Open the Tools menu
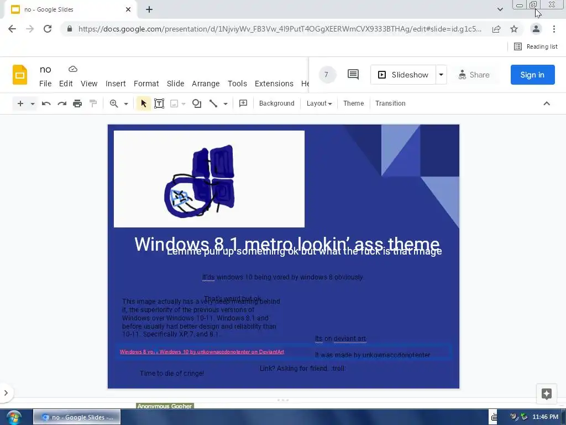566x425 pixels. (237, 84)
